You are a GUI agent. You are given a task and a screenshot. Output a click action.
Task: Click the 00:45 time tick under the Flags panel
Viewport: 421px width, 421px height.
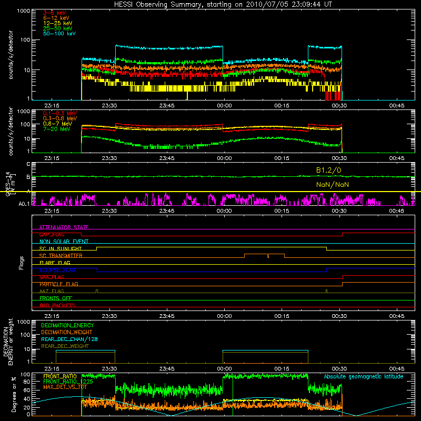(x=397, y=316)
